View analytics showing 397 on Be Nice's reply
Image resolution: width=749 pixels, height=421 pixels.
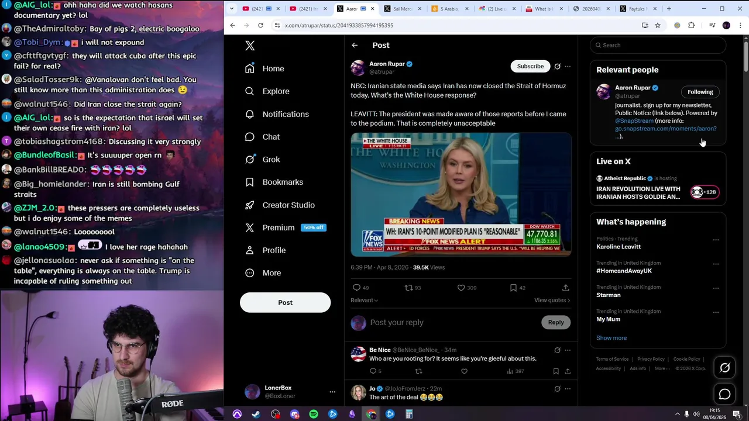pyautogui.click(x=515, y=371)
